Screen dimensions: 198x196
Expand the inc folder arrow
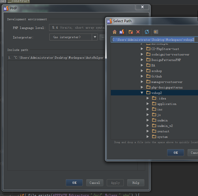point(148,109)
